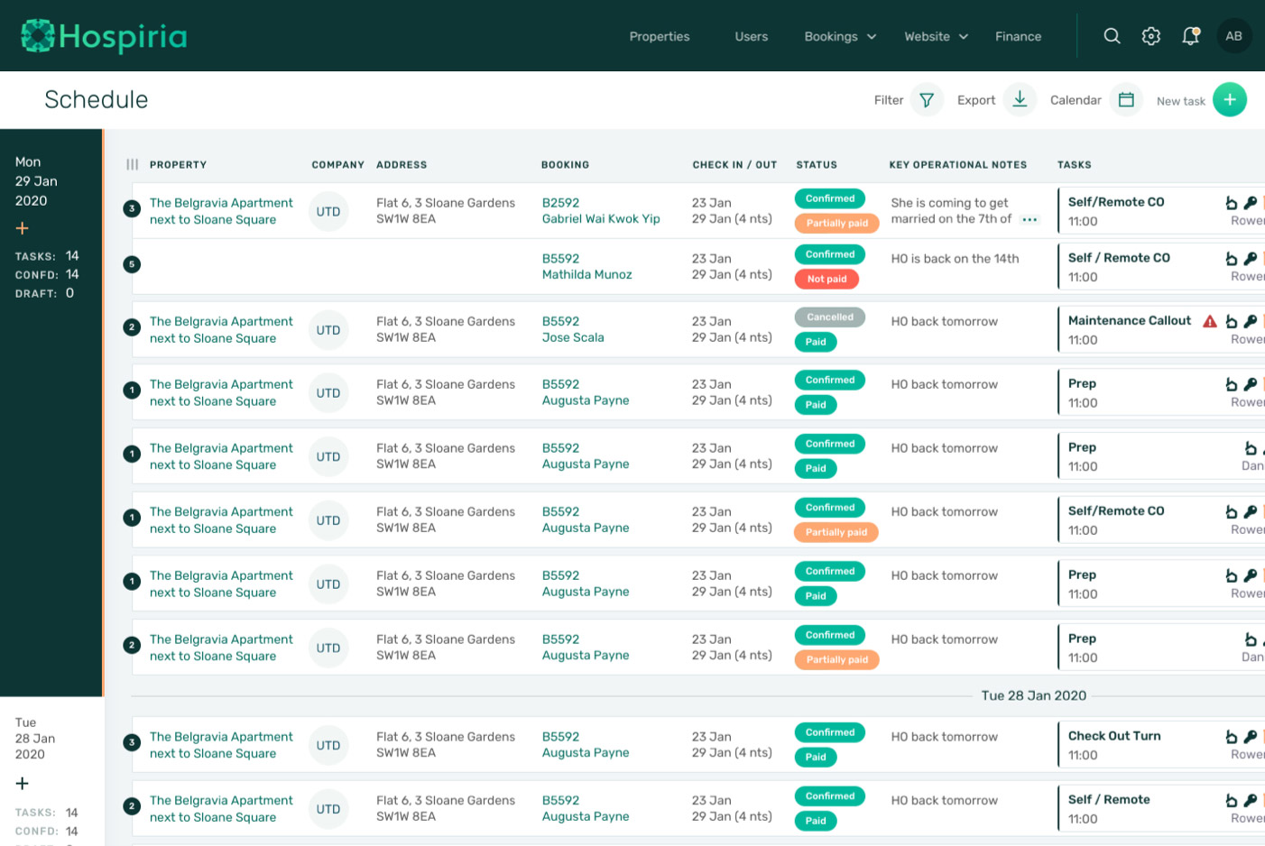
Task: Click the Not paid status badge
Action: (x=826, y=279)
